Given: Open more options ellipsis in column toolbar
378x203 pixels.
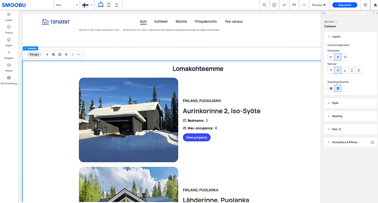Looking at the screenshot, I should (79, 54).
